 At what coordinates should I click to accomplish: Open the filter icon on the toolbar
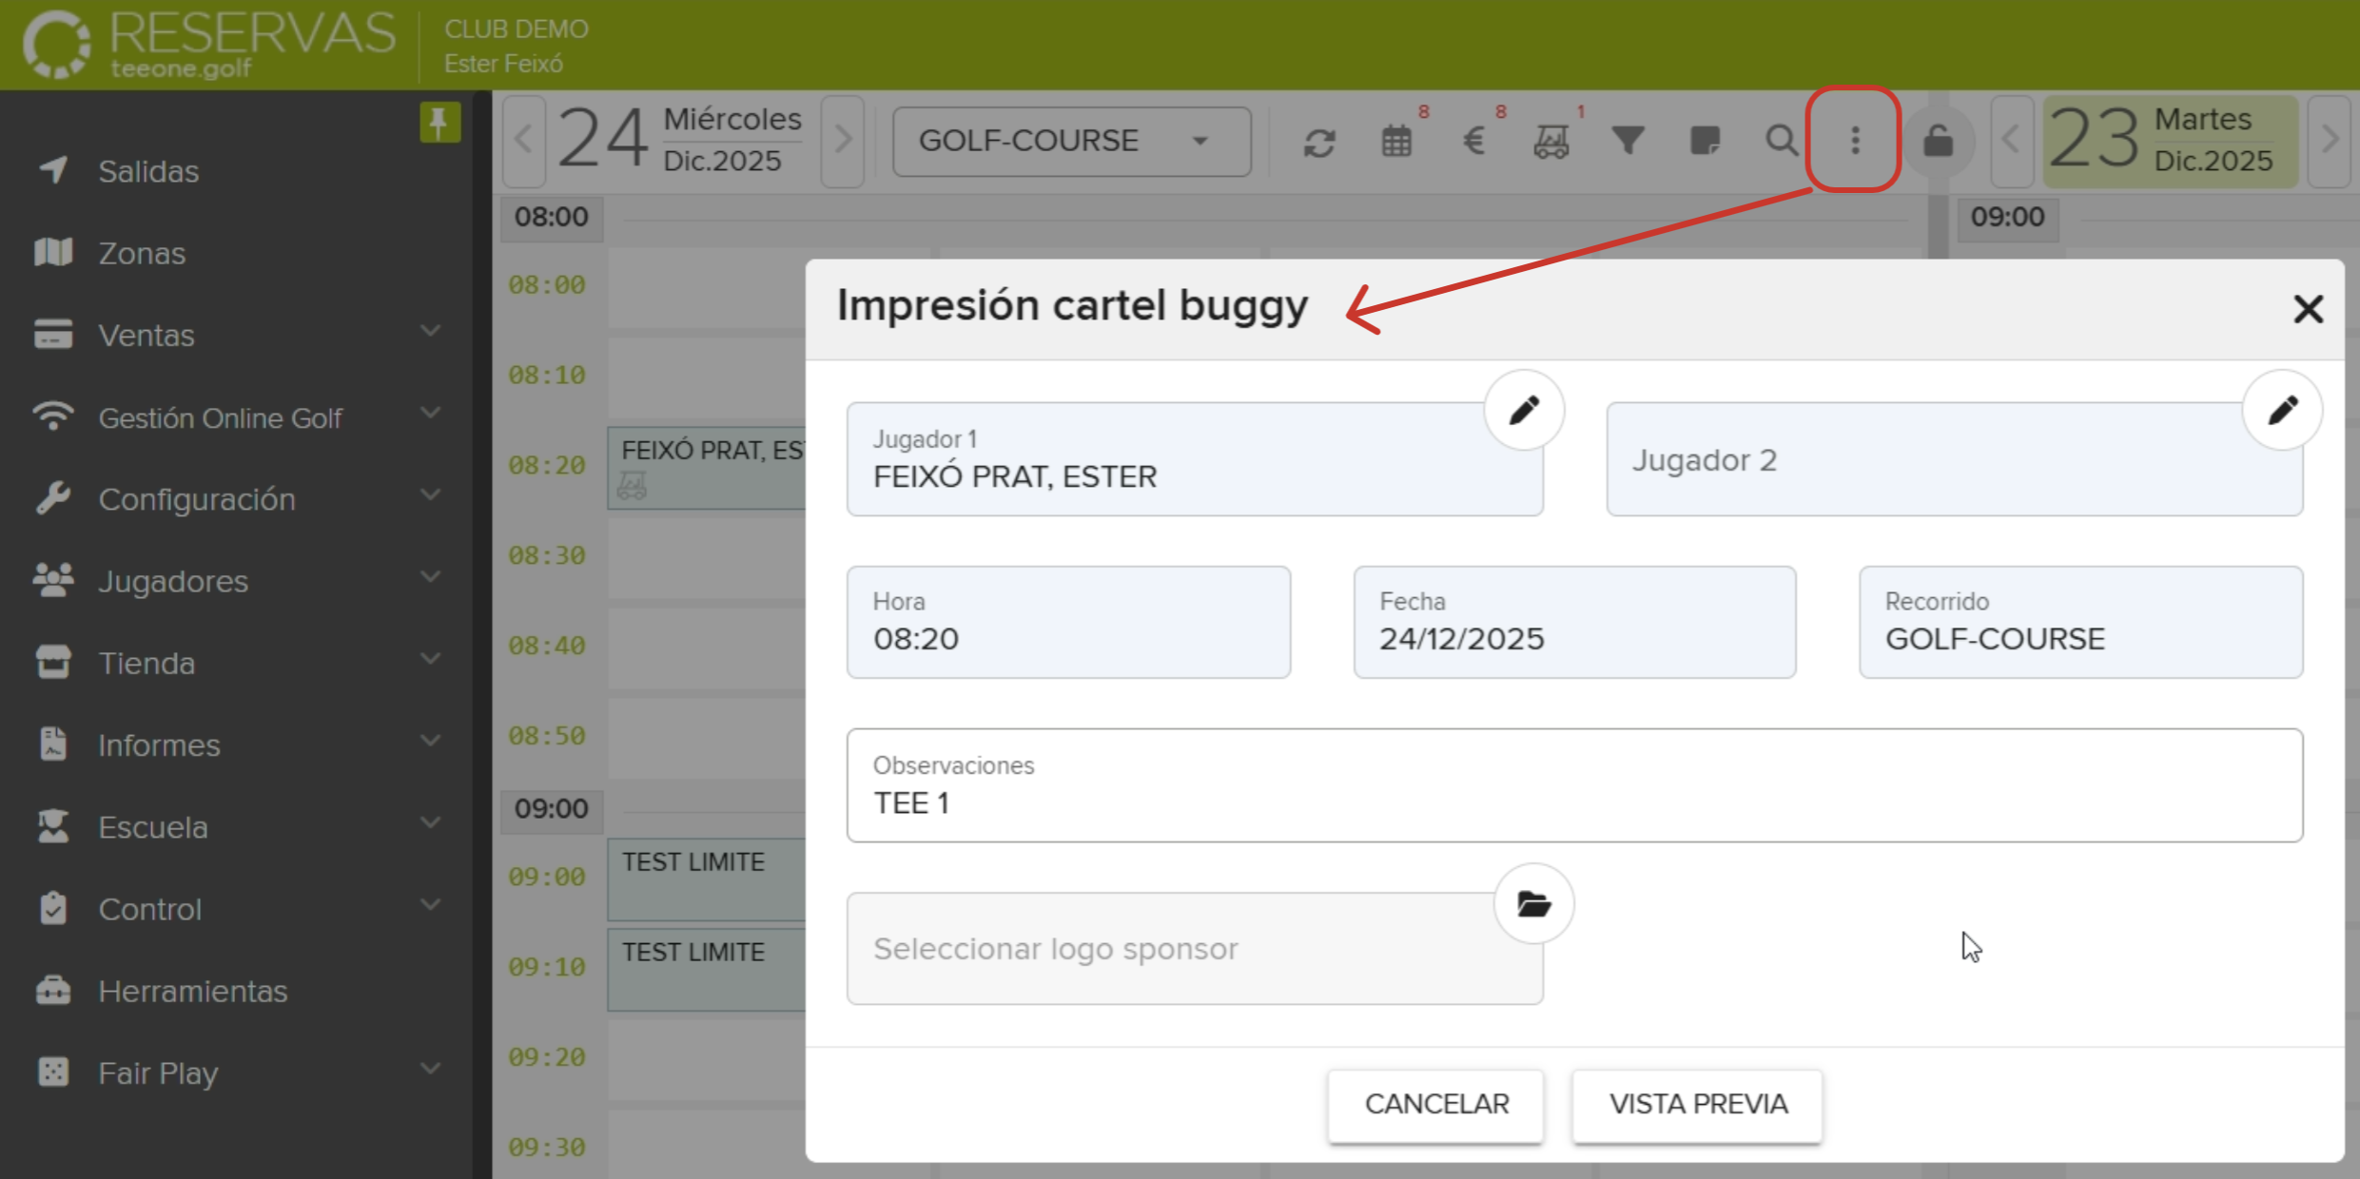[x=1628, y=141]
